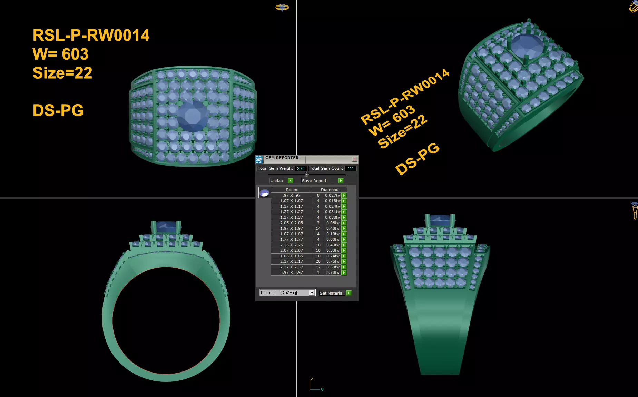Click the green arrow next to Save Report
Viewport: 638px width, 397px height.
coord(341,181)
